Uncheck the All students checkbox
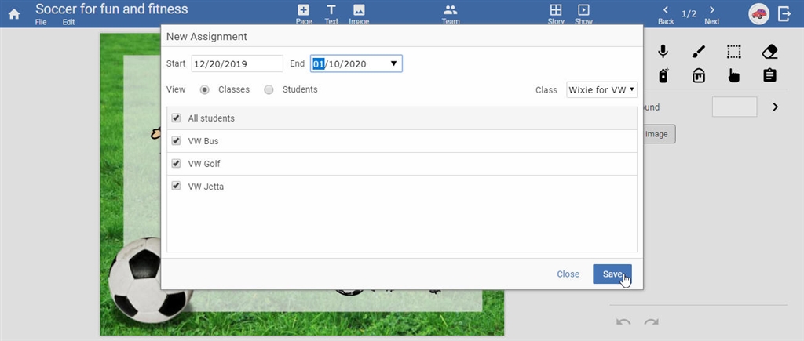Screen dimensions: 804x341 click(x=176, y=118)
